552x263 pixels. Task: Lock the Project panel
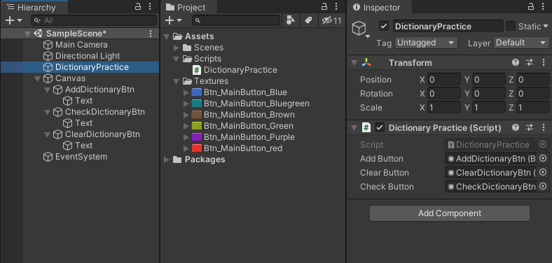(x=324, y=6)
